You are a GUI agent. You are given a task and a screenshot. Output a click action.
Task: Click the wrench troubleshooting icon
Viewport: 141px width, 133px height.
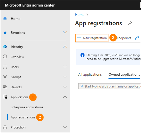(137, 38)
